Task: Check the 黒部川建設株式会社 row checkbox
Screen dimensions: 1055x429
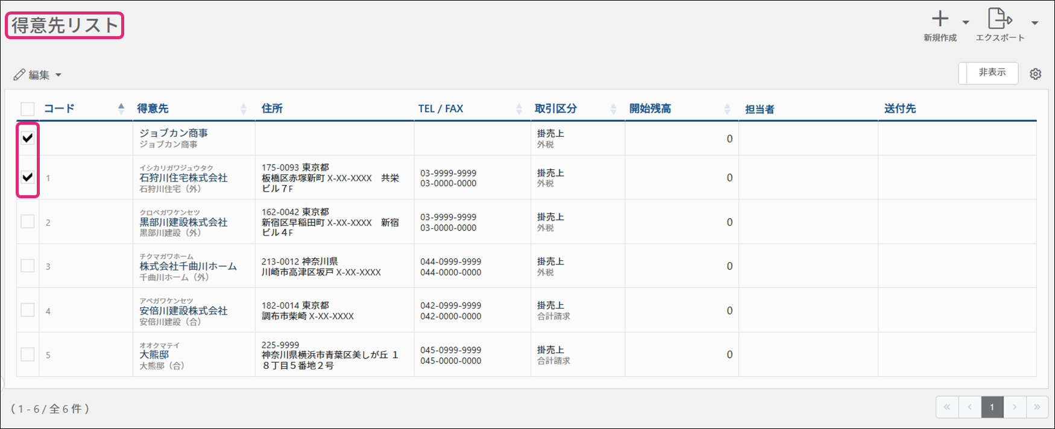Action: [x=28, y=222]
